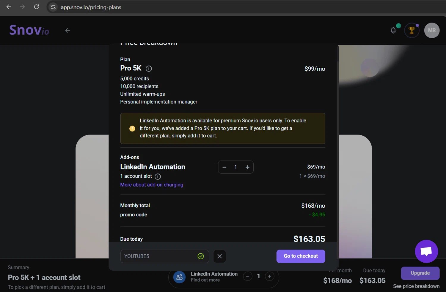This screenshot has height=292, width=446.
Task: Click Find out more in bottom bar
Action: point(205,280)
